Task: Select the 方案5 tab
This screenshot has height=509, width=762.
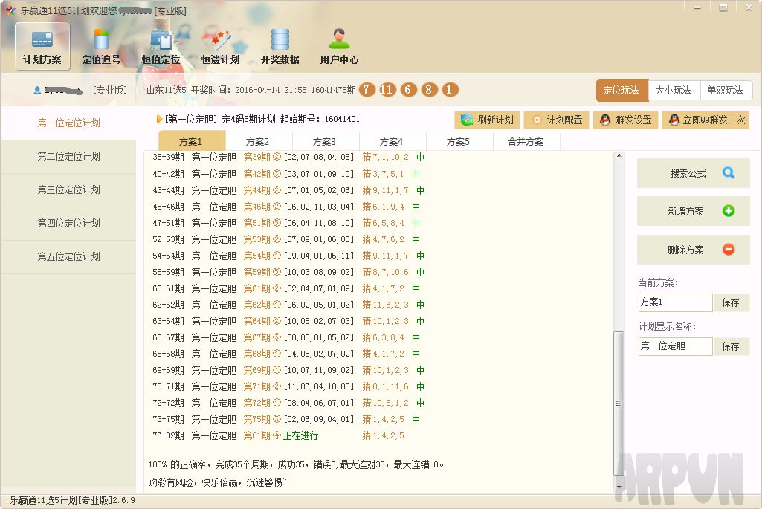Action: point(459,141)
